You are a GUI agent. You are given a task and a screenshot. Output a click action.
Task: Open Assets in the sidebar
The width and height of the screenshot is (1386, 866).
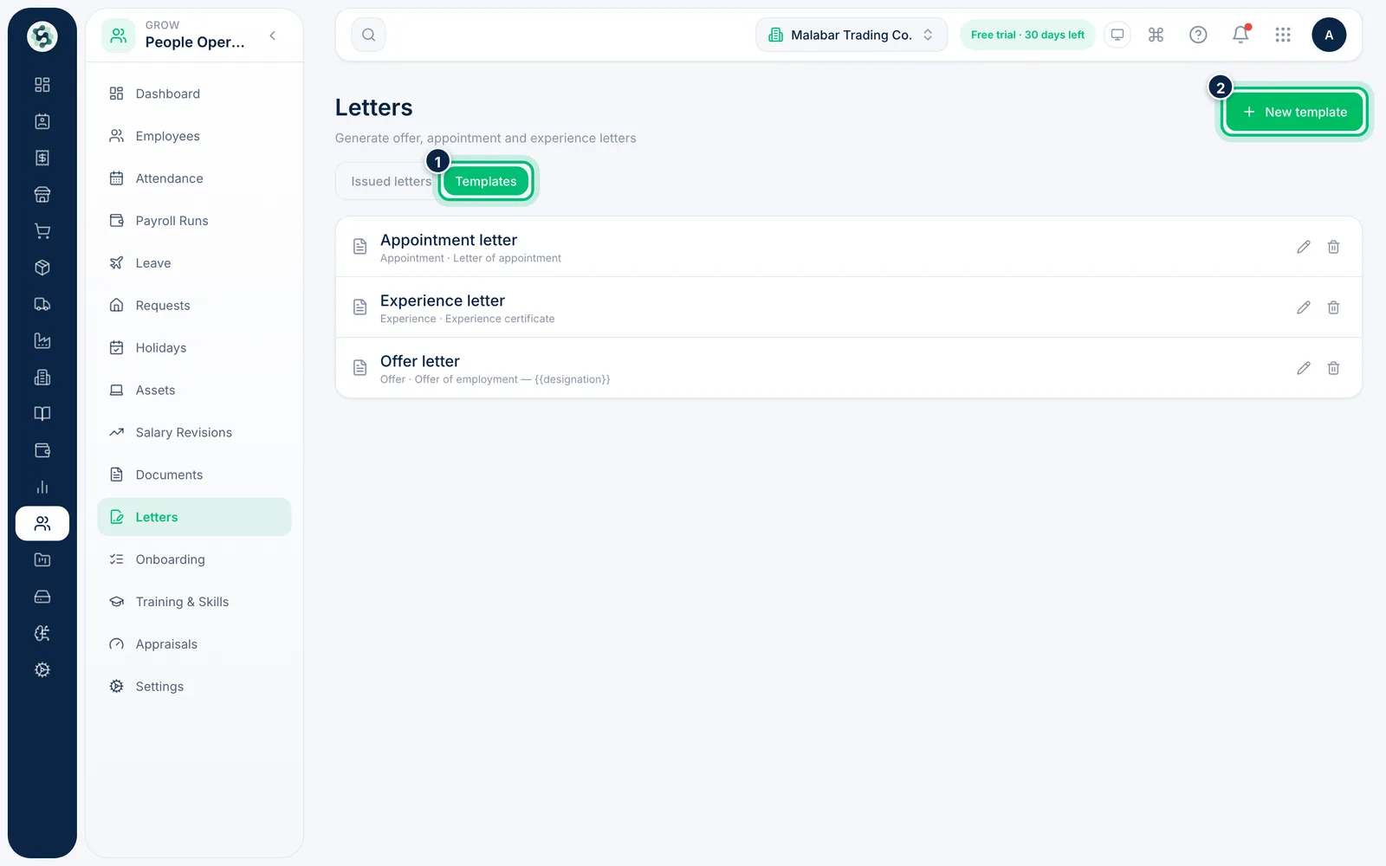pyautogui.click(x=194, y=391)
